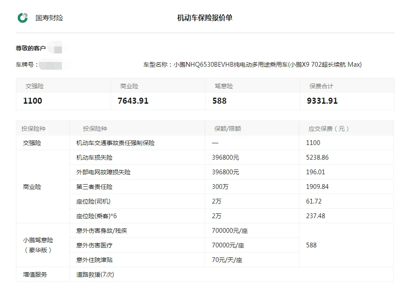Select the 意外伤害医疗 coverage name
This screenshot has width=403, height=290.
pyautogui.click(x=94, y=246)
